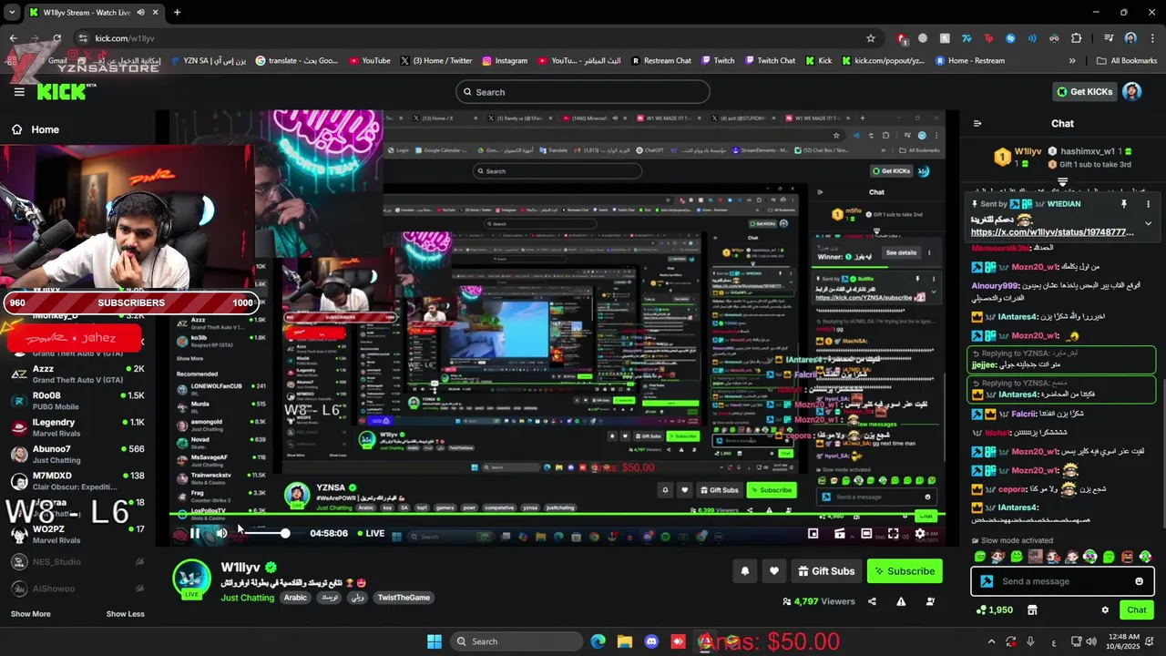This screenshot has width=1166, height=656.
Task: Click the Gift Subs button
Action: click(826, 571)
